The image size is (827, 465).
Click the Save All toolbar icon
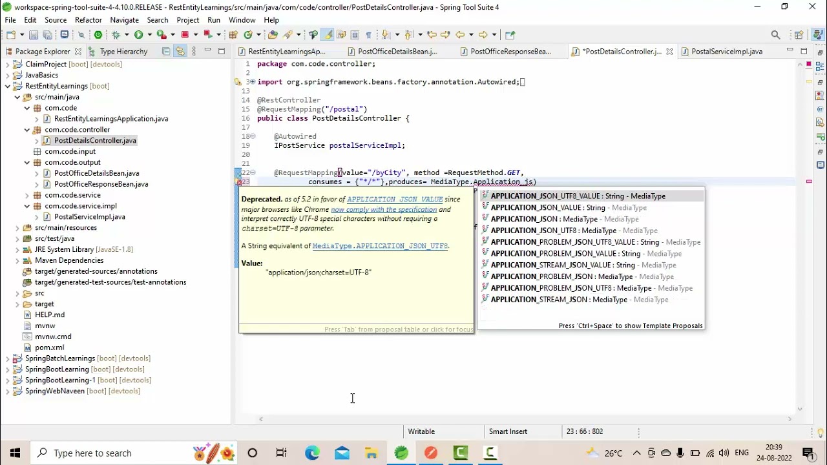[x=47, y=34]
